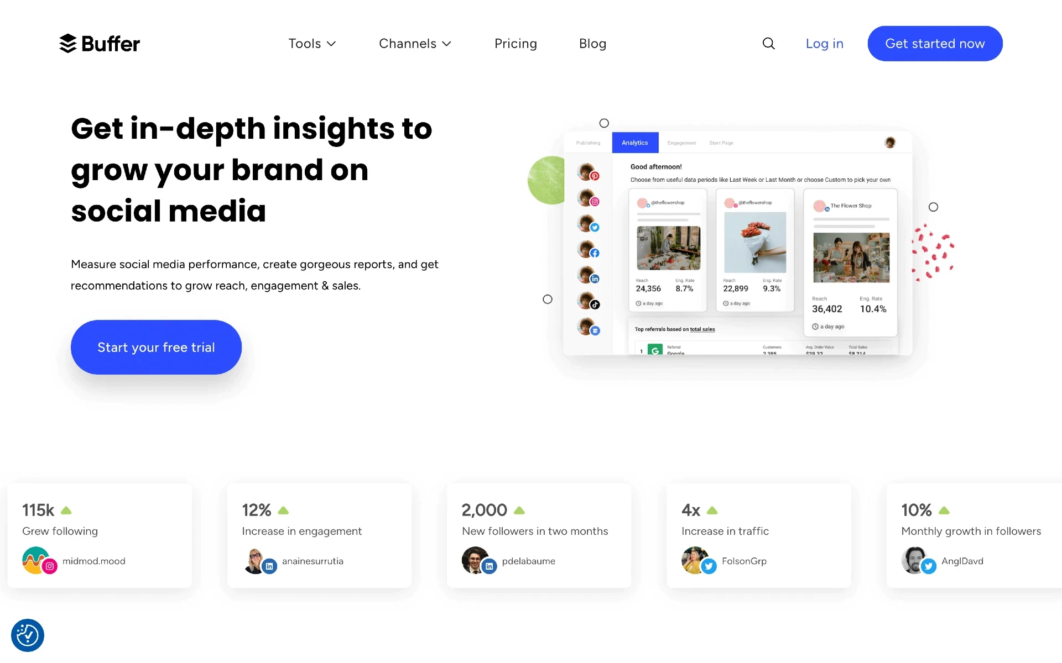Select the Analytics tab in dashboard
The image size is (1062, 663).
click(x=634, y=143)
